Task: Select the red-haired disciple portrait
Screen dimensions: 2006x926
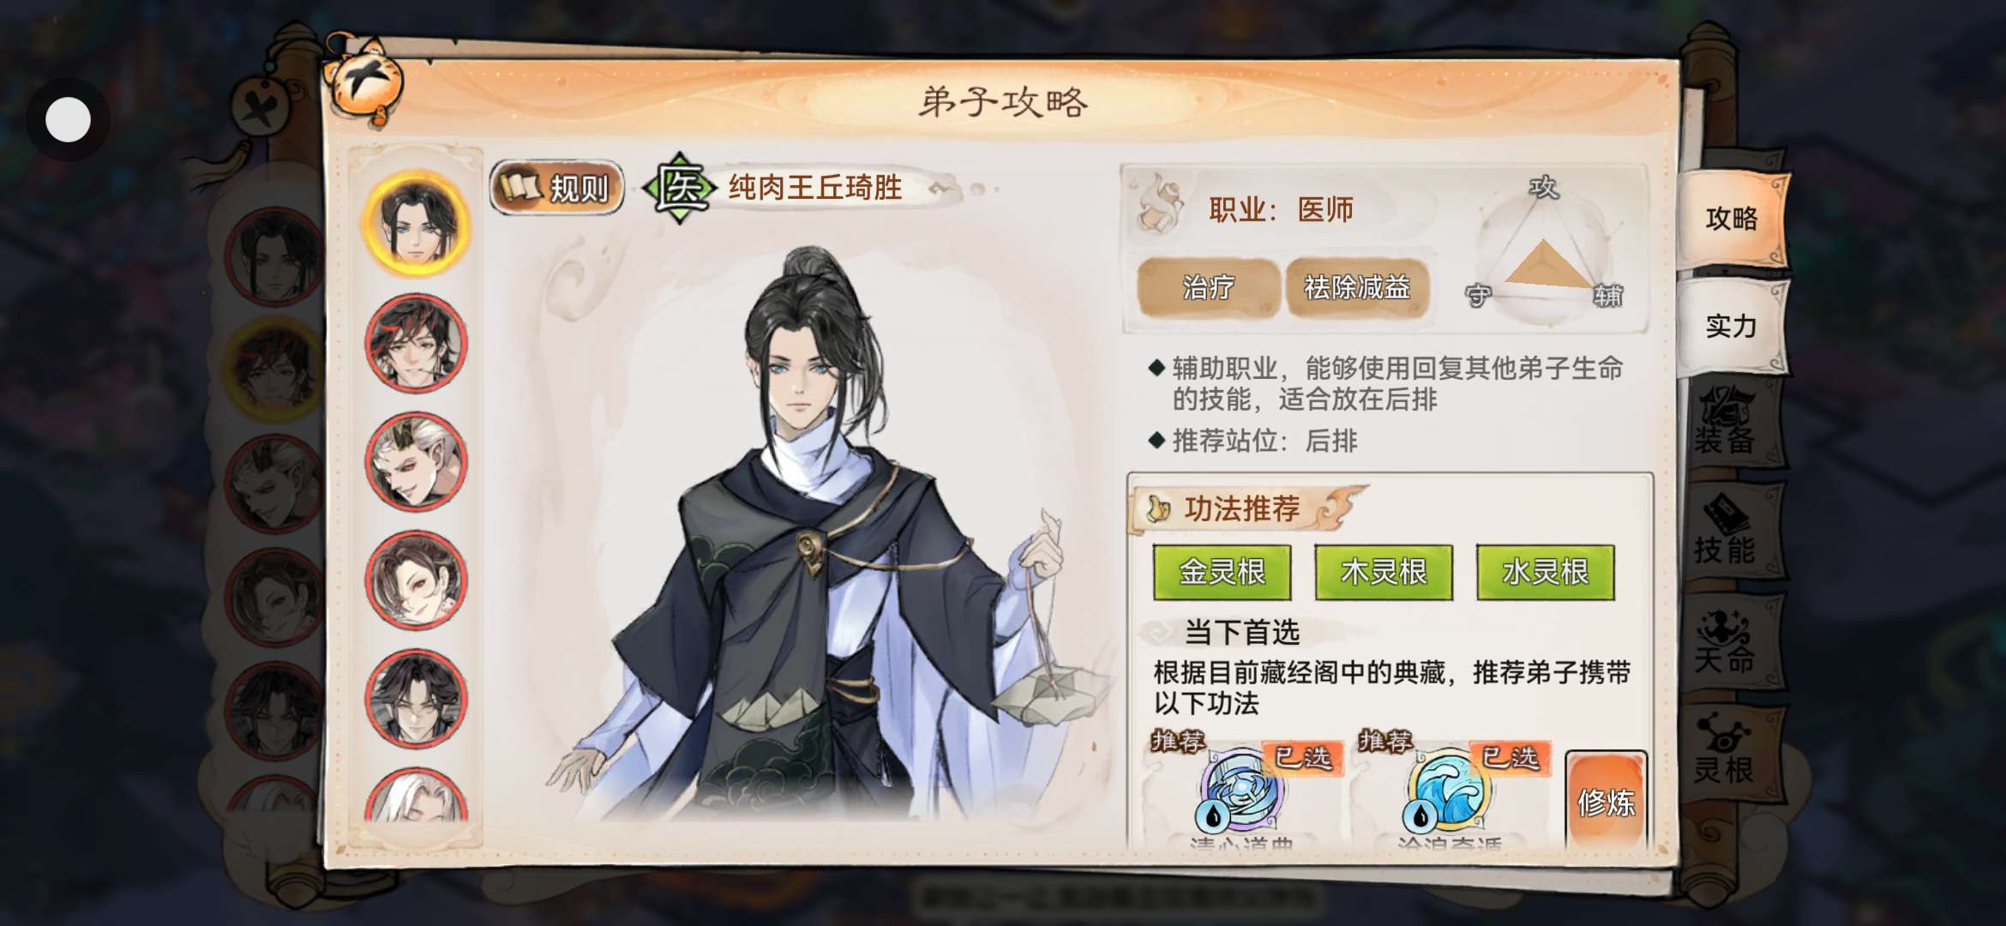Action: click(x=416, y=343)
